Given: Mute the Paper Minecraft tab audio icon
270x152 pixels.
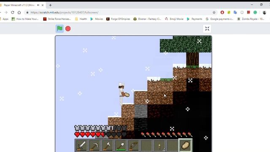Looking at the screenshot, I should tap(38, 5).
